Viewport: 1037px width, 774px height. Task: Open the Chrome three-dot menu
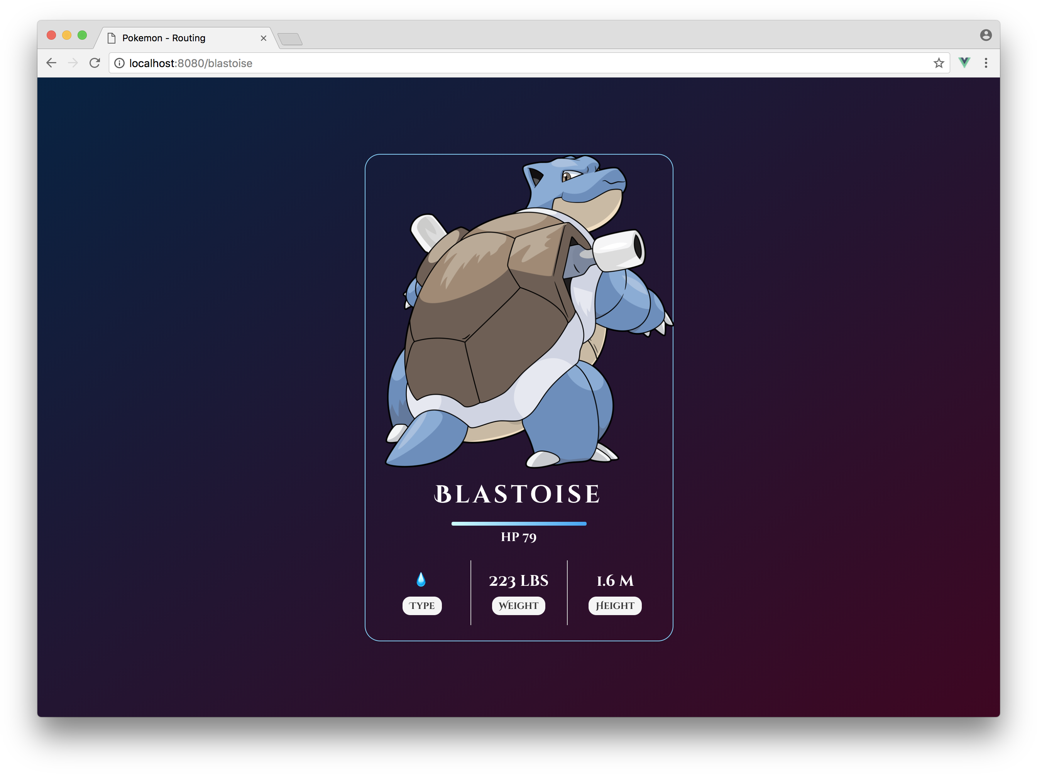tap(986, 63)
